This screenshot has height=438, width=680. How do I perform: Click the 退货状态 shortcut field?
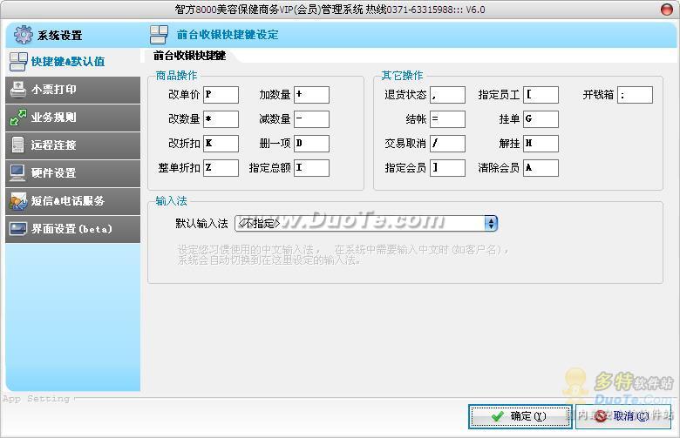(447, 94)
